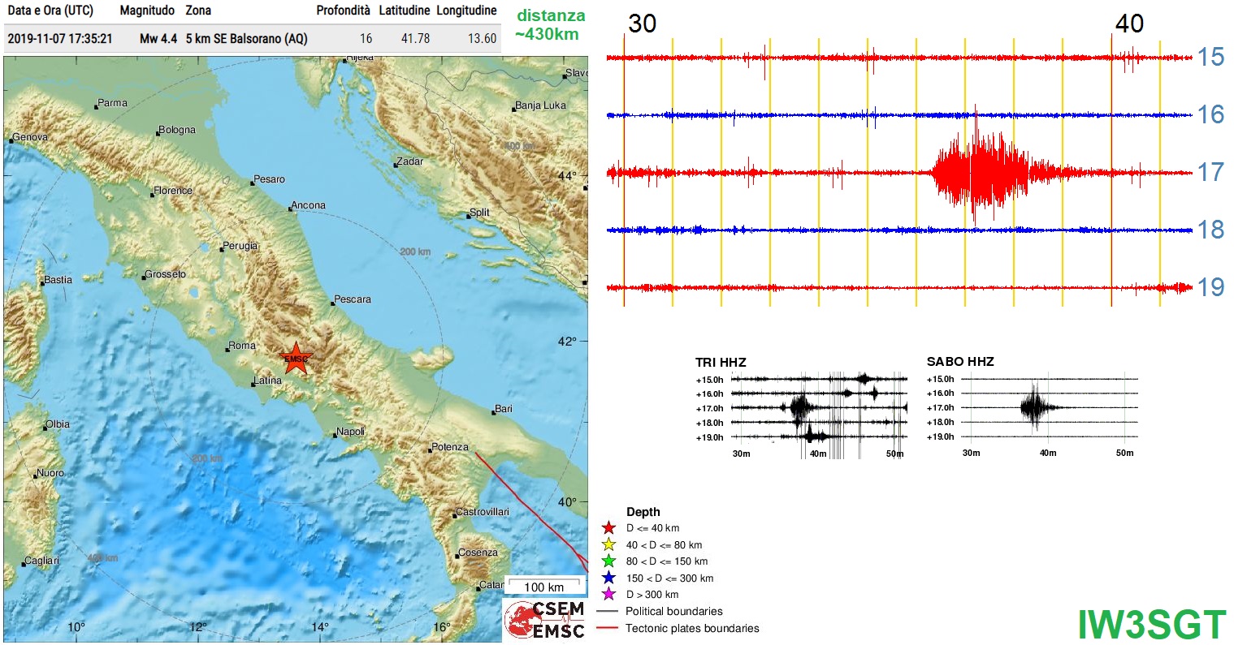Click the CSEM EMSC logo
This screenshot has width=1234, height=645.
coord(545,620)
